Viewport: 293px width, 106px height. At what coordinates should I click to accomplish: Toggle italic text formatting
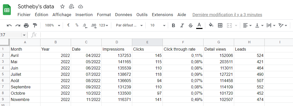coord(182,25)
